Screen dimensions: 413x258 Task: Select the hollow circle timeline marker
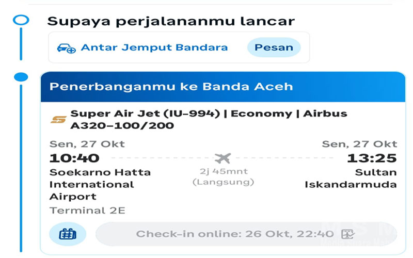[21, 20]
